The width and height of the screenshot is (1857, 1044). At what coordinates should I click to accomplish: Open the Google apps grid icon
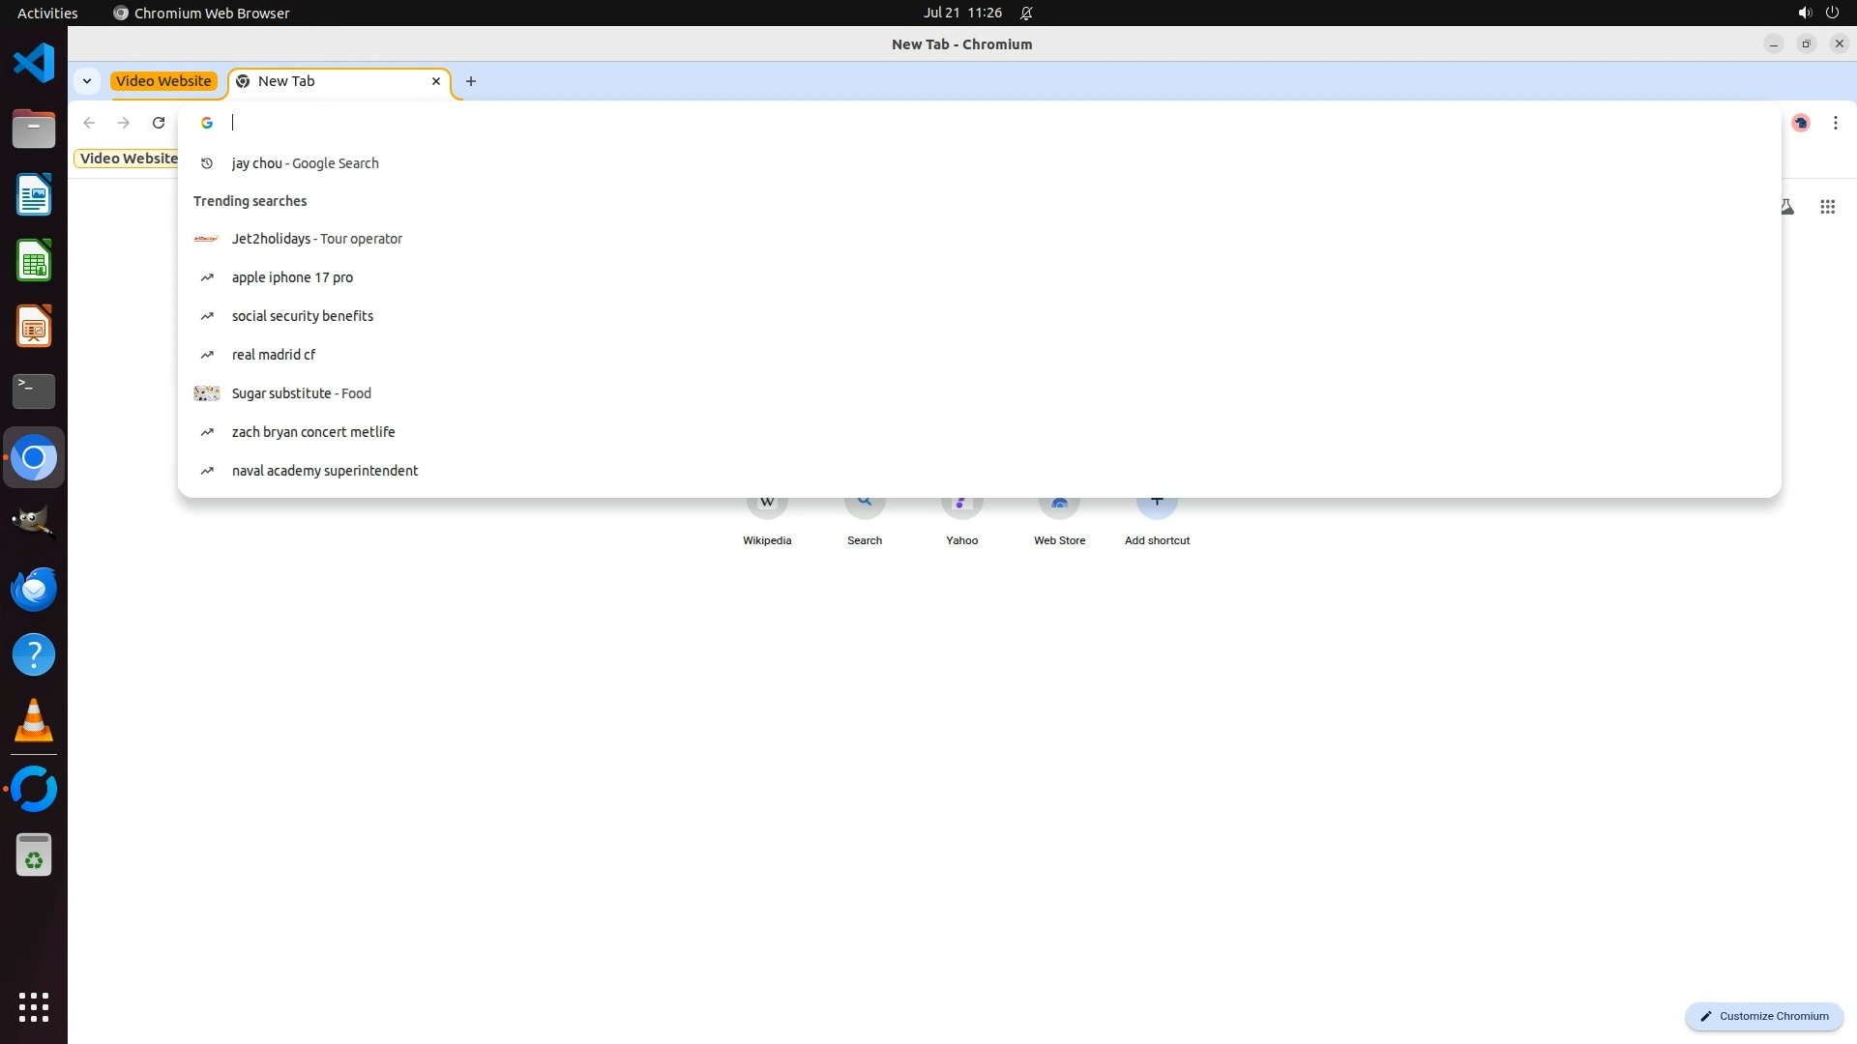point(1827,207)
